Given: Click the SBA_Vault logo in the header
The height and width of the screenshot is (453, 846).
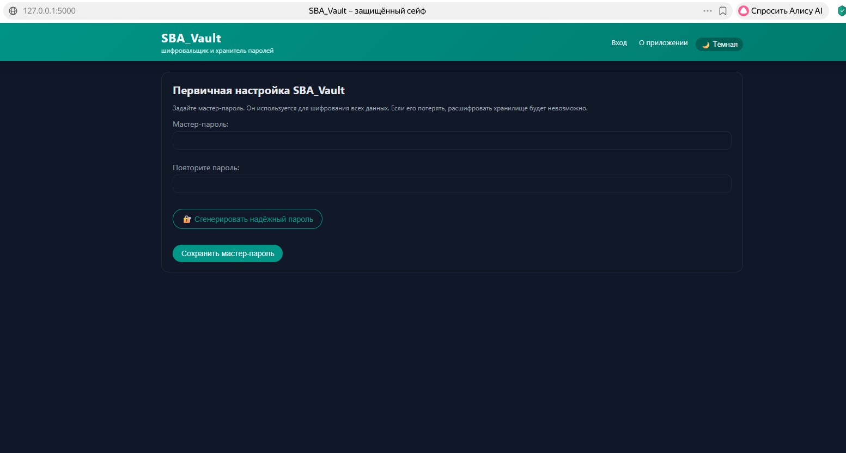Looking at the screenshot, I should (191, 38).
